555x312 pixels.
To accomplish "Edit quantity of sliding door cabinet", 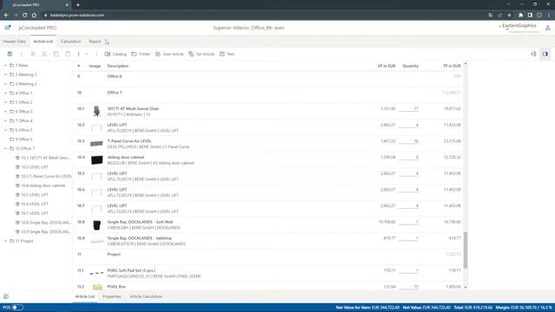I will point(408,158).
